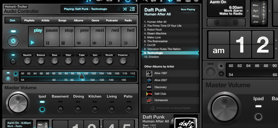Image resolution: width=278 pixels, height=128 pixels.
Task: Open the Homework album thumbnail
Action: click(149, 100)
